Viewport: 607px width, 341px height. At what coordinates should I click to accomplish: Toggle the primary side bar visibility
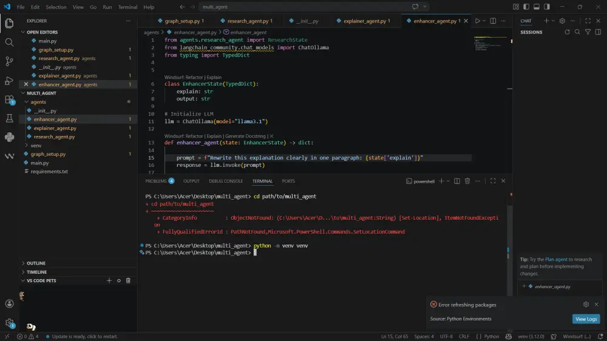coord(526,7)
